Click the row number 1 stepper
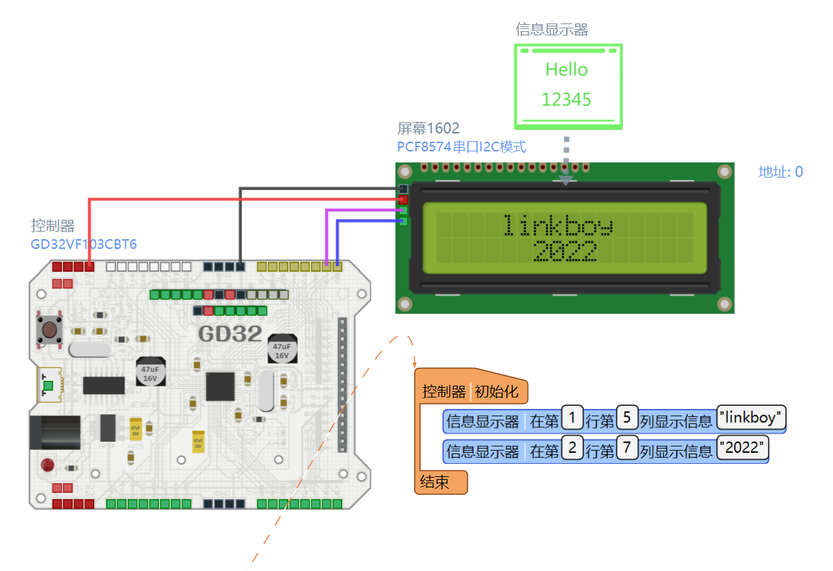 coord(572,418)
